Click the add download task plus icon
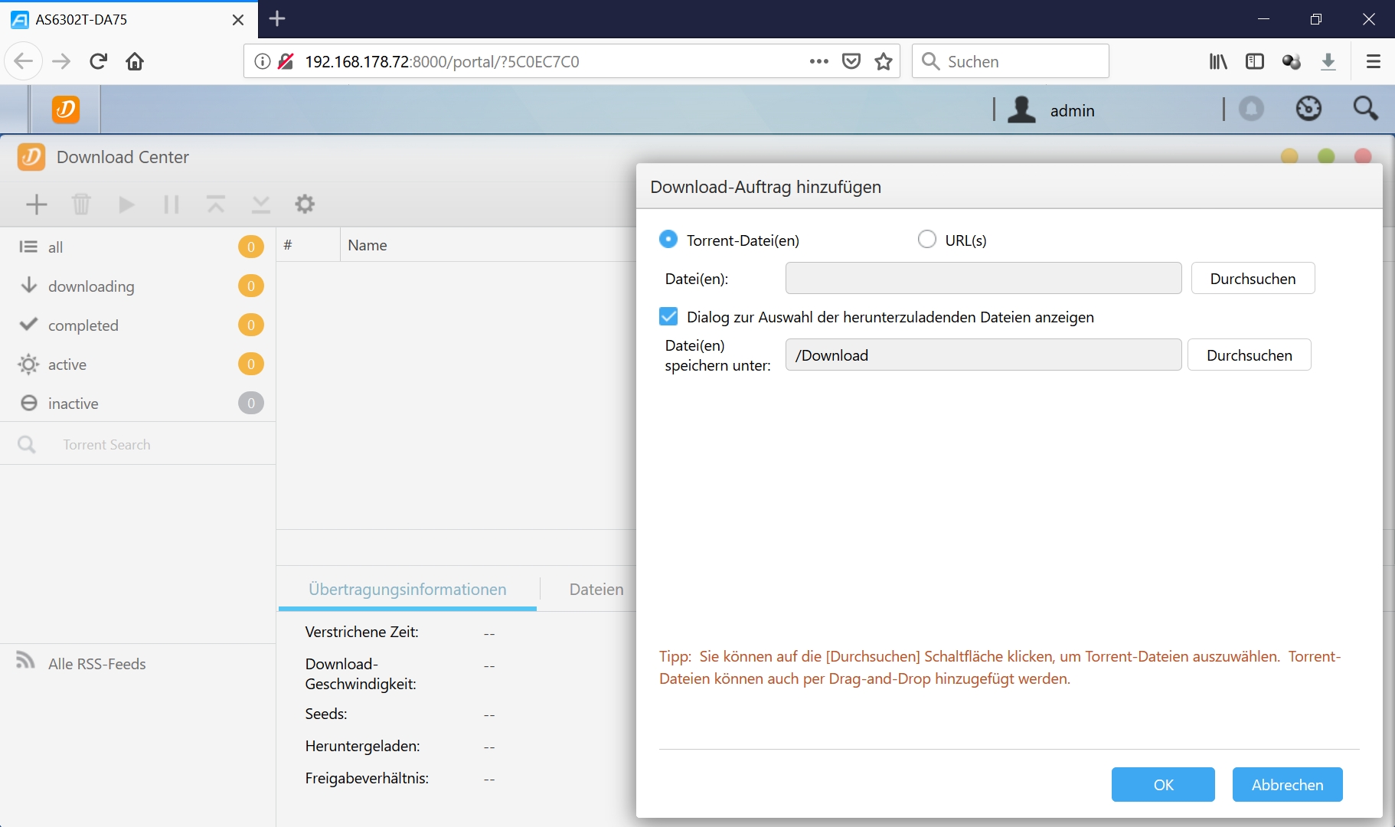 (x=37, y=204)
